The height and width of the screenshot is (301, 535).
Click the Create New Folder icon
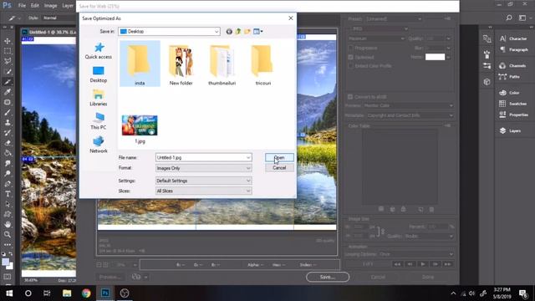tap(247, 32)
